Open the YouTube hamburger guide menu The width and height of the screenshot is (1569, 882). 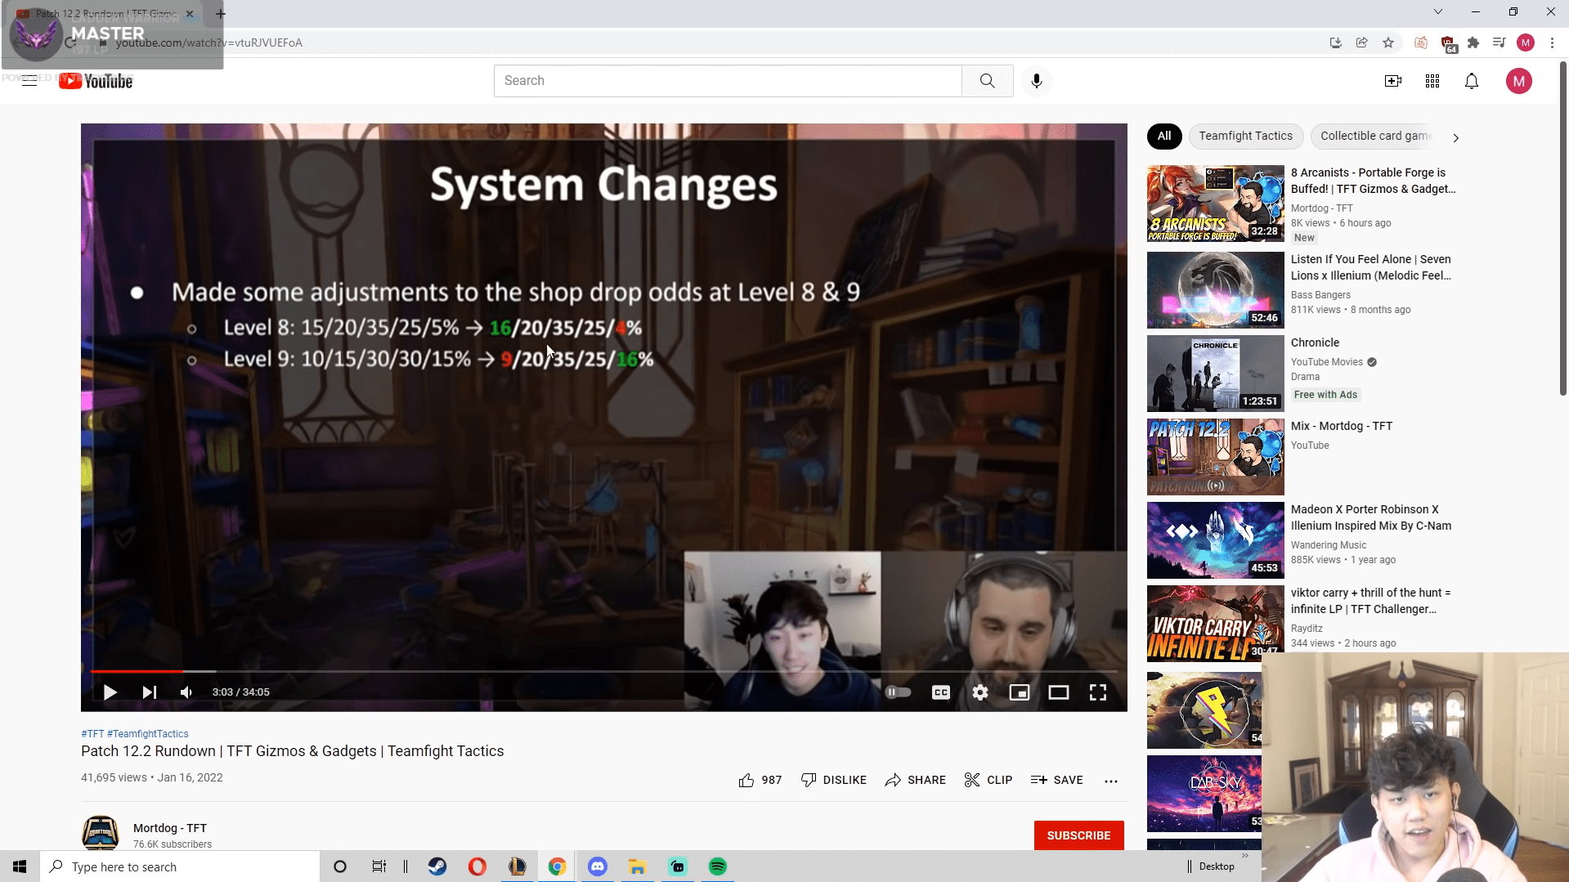29,81
